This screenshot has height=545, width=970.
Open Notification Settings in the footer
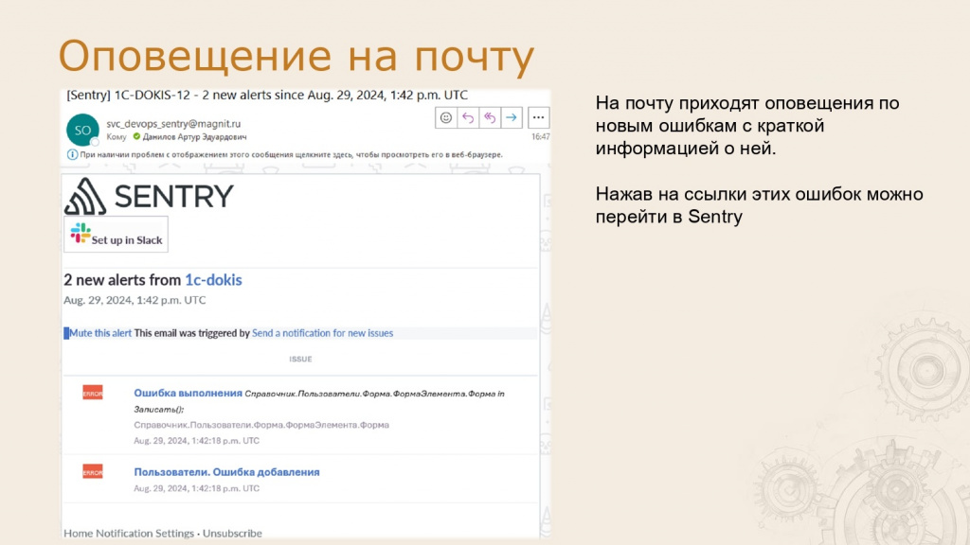point(145,534)
